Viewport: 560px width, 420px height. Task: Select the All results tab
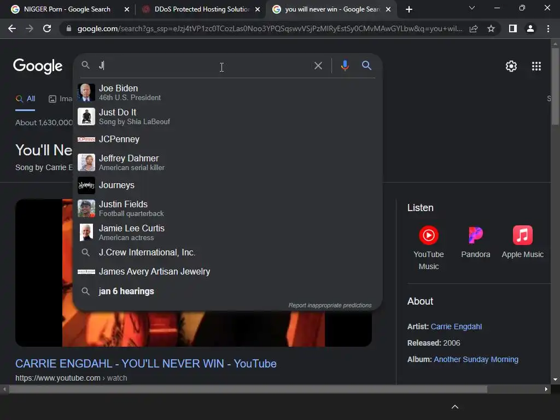(25, 98)
